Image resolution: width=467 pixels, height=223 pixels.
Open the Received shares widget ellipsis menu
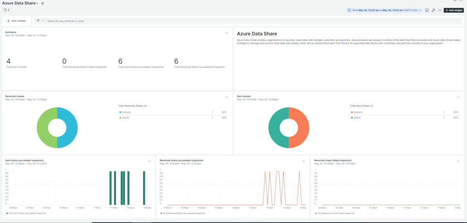tap(226, 97)
